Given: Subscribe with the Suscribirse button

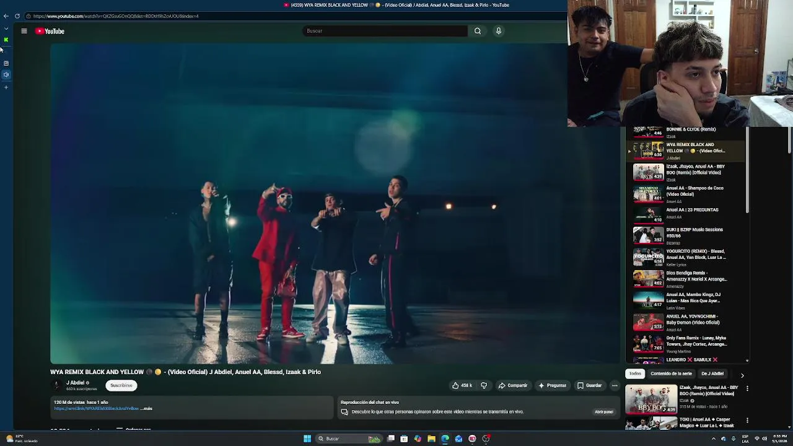Looking at the screenshot, I should [x=121, y=385].
